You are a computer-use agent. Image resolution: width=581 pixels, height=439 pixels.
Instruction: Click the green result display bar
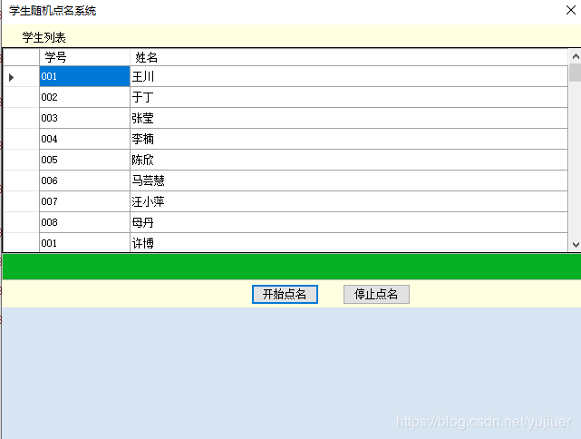tap(292, 267)
